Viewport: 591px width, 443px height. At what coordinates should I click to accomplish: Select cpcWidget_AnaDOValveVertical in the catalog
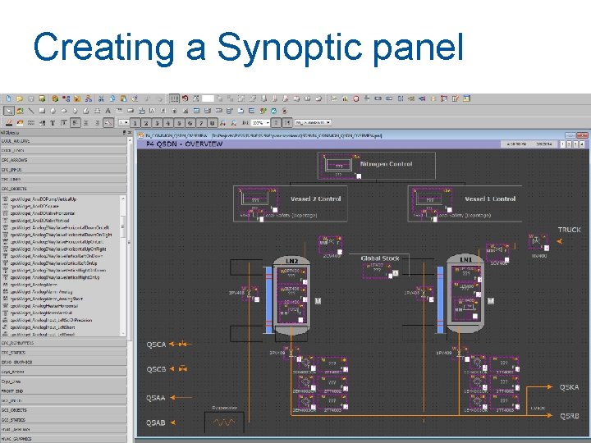39,221
